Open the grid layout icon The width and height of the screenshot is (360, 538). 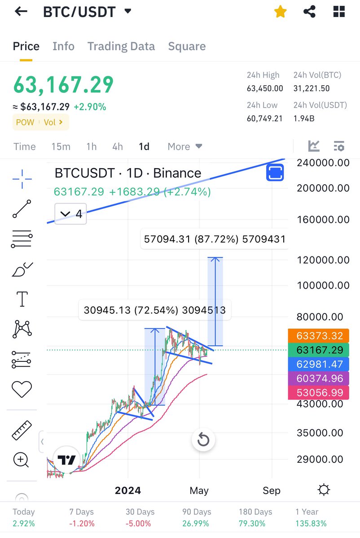(x=339, y=12)
